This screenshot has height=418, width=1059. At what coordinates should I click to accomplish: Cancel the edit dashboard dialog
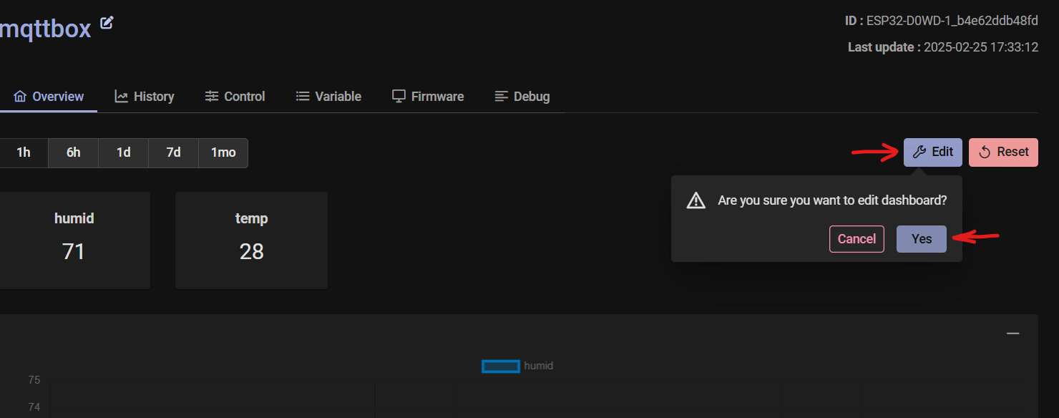point(857,238)
